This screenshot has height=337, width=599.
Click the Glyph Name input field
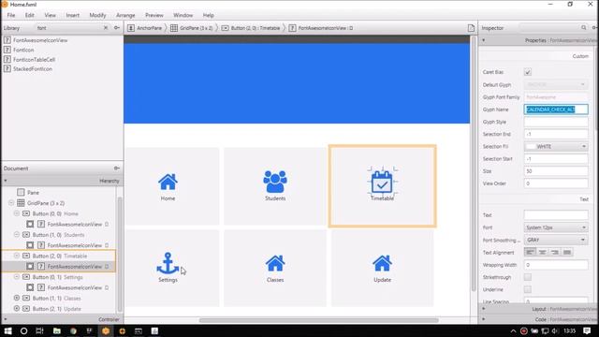(x=556, y=110)
